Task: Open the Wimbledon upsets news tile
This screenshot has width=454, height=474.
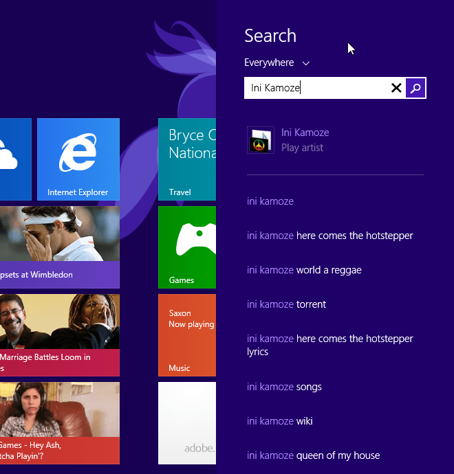Action: pos(60,247)
